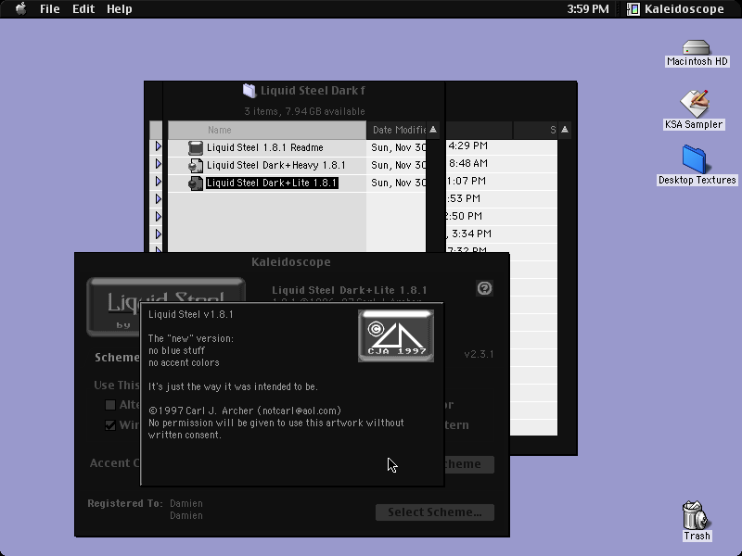
Task: Click the Sun, Nov 30 date in Dark+Lite row
Action: [x=399, y=183]
